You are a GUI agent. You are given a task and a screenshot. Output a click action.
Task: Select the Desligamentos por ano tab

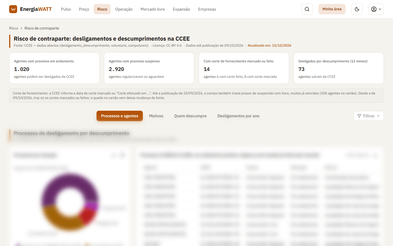coord(238,116)
